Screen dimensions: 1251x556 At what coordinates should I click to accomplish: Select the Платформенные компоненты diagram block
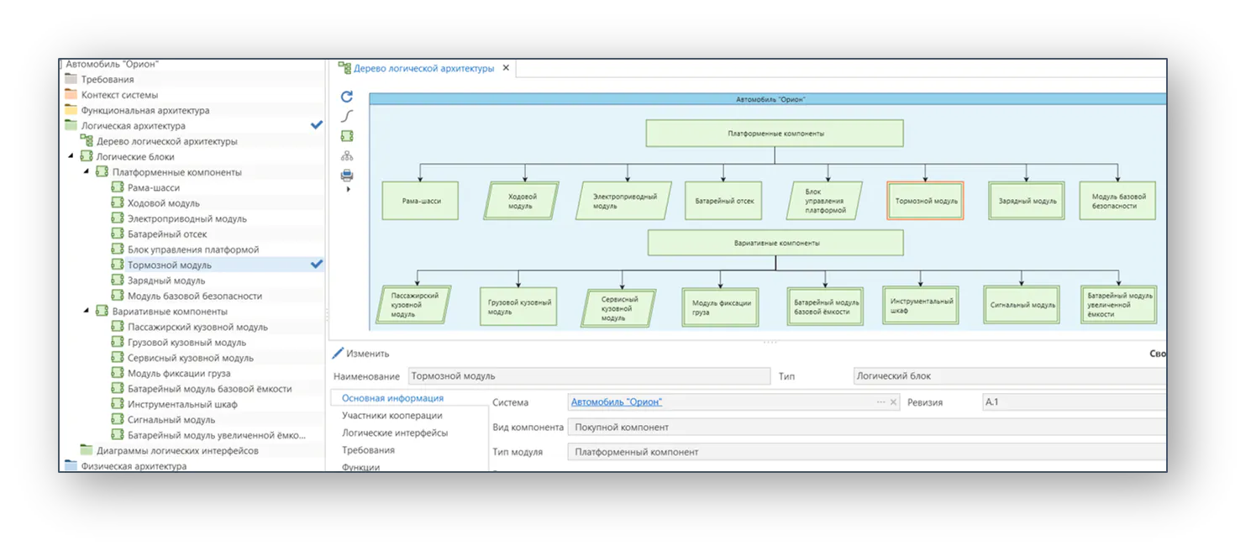[775, 134]
